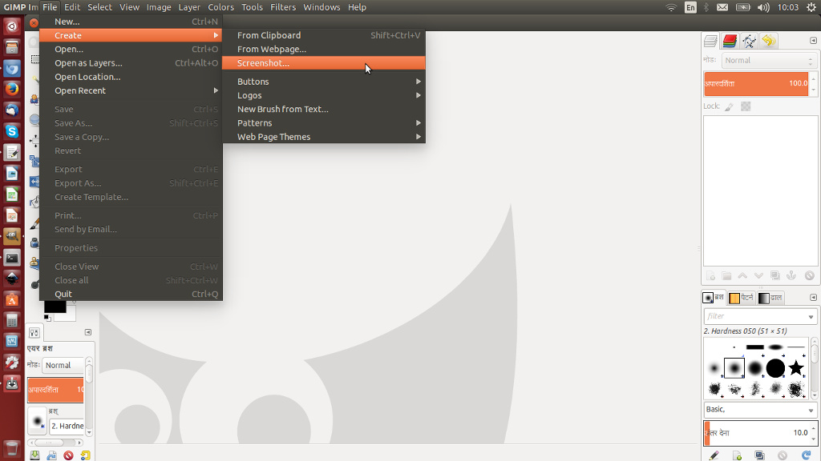Click the refresh brushes icon
The height and width of the screenshot is (461, 821).
coord(805,455)
